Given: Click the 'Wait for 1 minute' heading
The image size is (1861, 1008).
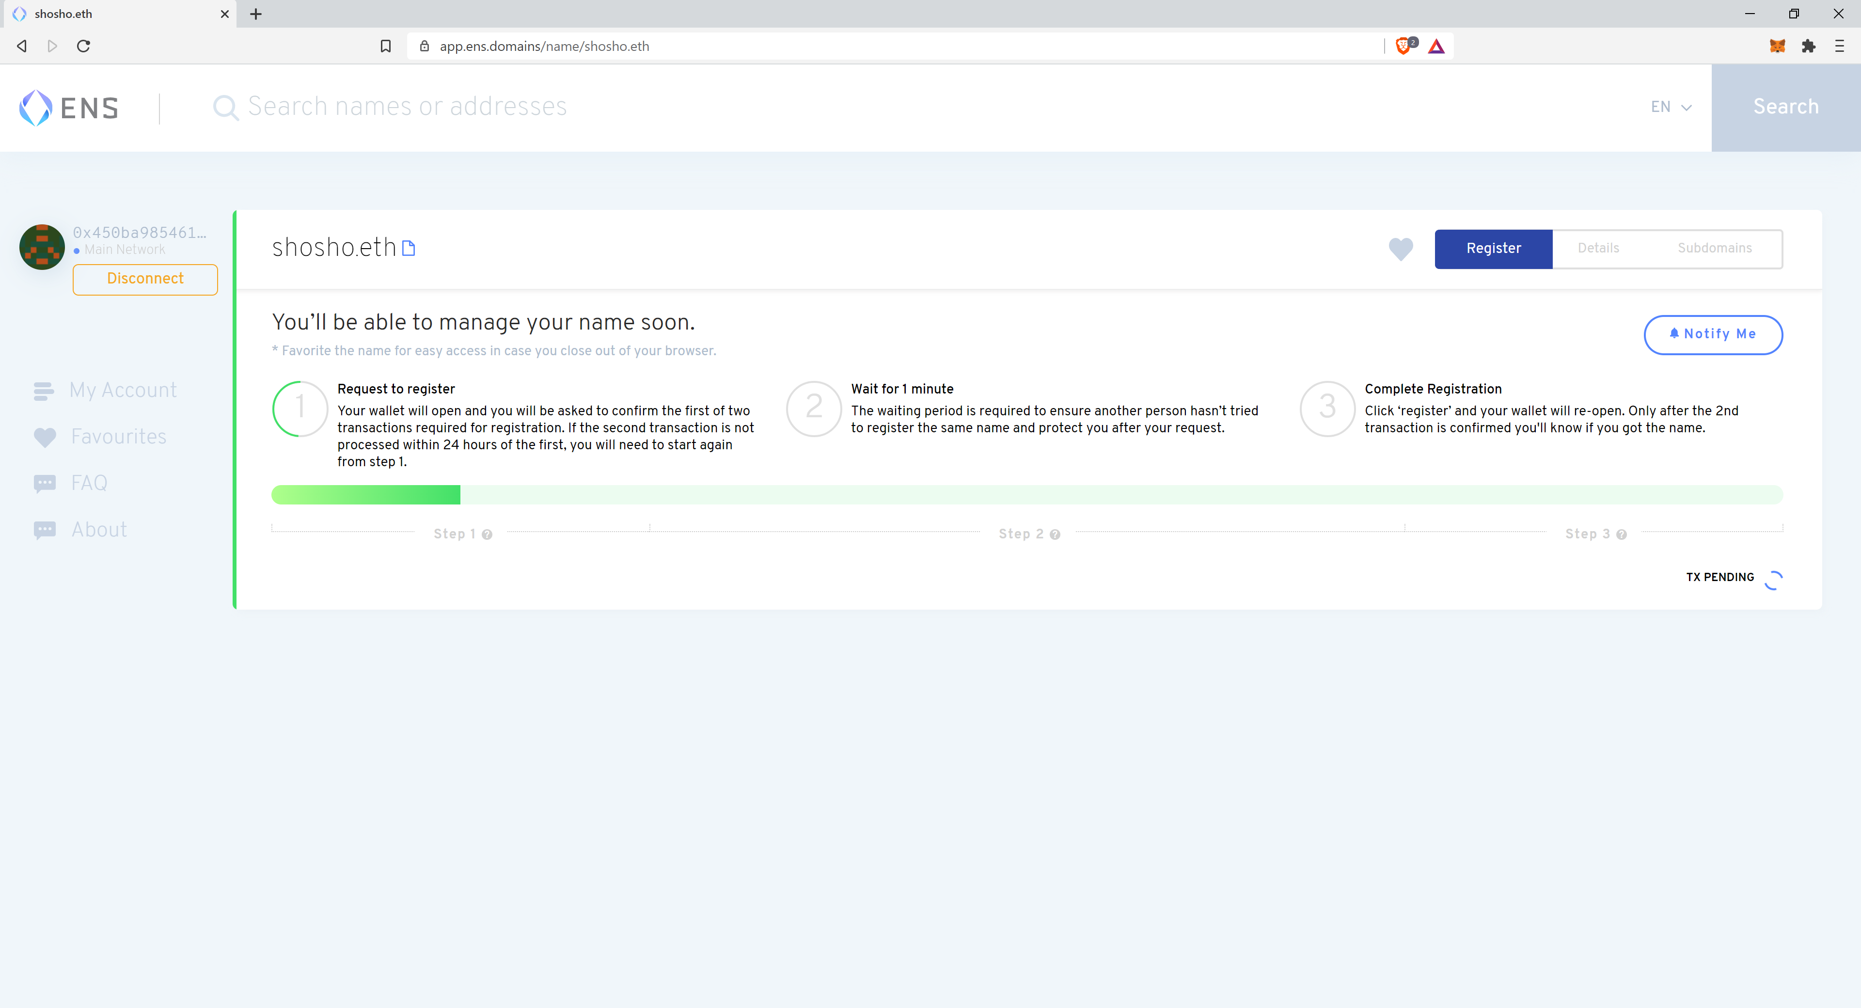Looking at the screenshot, I should [x=902, y=389].
